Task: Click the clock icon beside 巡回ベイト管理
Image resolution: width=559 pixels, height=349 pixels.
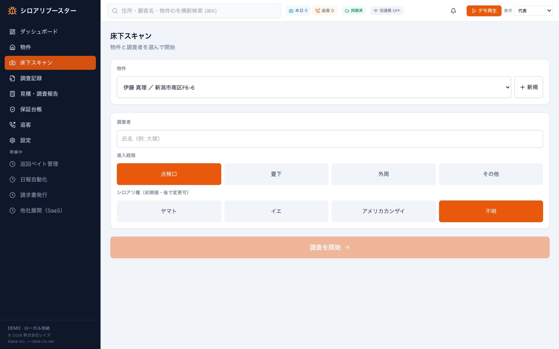Action: tap(12, 164)
